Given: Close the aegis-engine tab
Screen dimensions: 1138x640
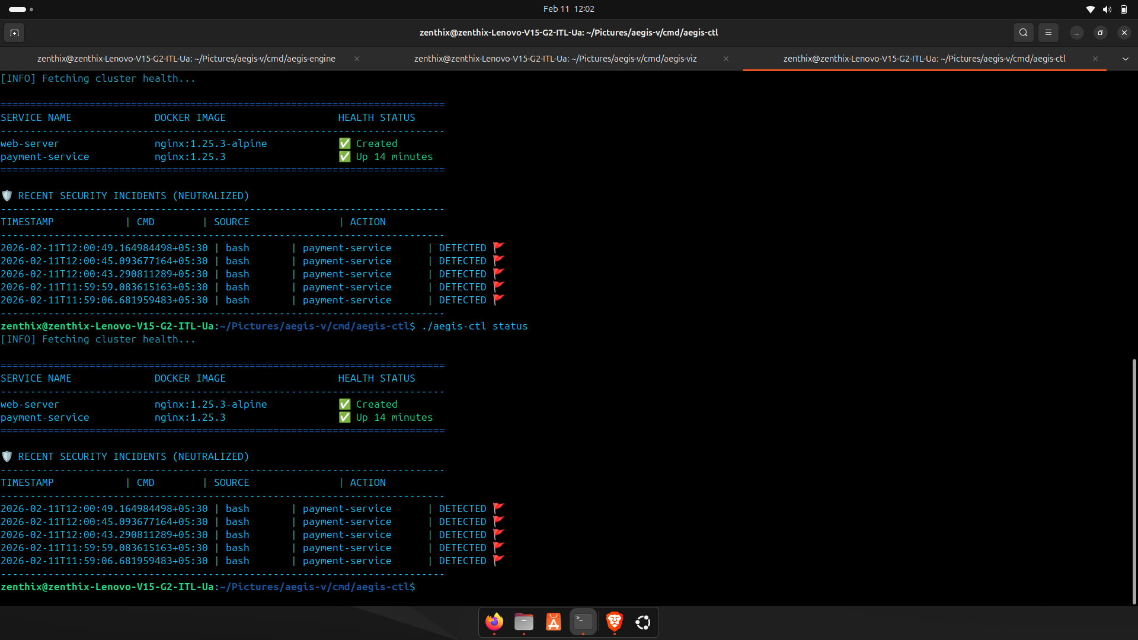Looking at the screenshot, I should pyautogui.click(x=357, y=59).
